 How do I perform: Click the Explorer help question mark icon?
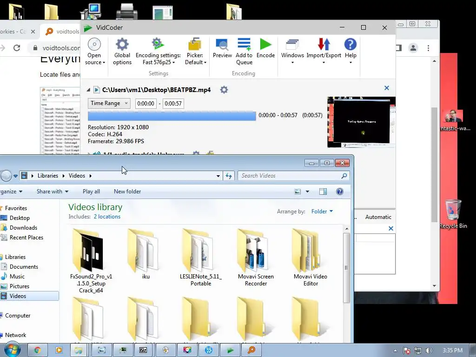[x=340, y=191]
